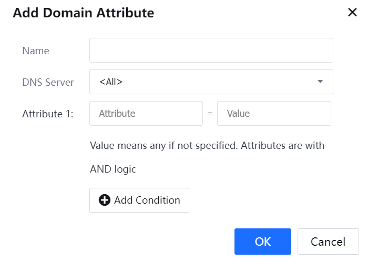This screenshot has height=261, width=368.
Task: Click into the Value input box
Action: pos(273,113)
